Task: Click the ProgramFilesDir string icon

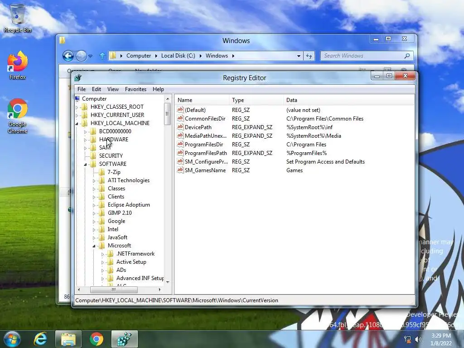Action: click(180, 144)
